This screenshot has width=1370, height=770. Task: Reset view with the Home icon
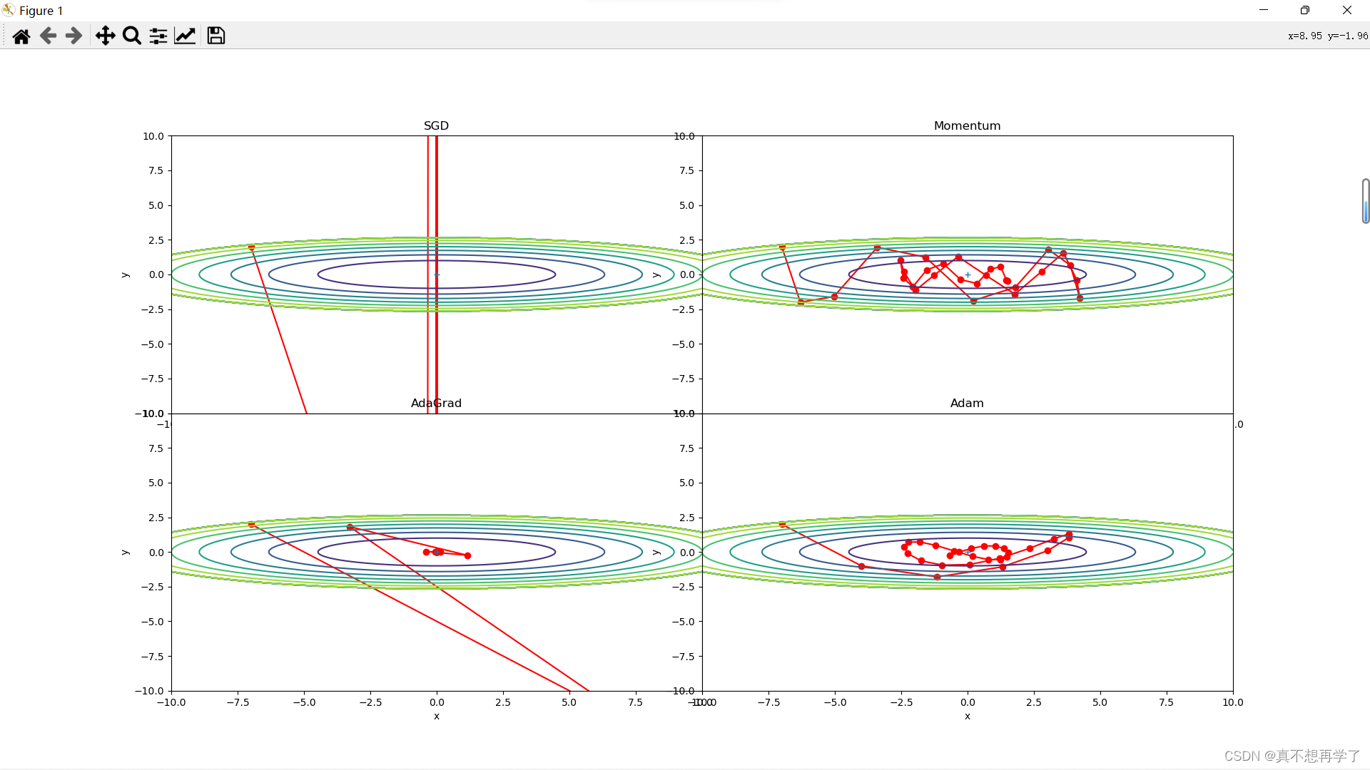[x=21, y=36]
